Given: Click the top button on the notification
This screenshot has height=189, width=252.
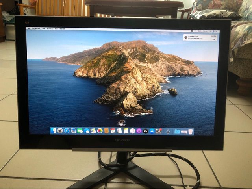Looking at the screenshot, I should (x=213, y=36).
